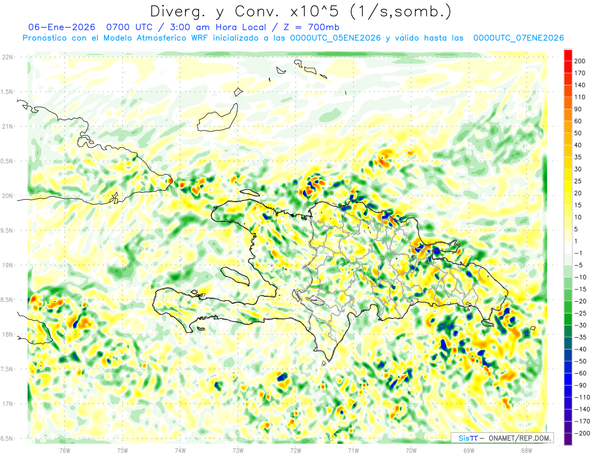This screenshot has height=457, width=591.
Task: Click the '17N' latitude label
Action: [7, 404]
